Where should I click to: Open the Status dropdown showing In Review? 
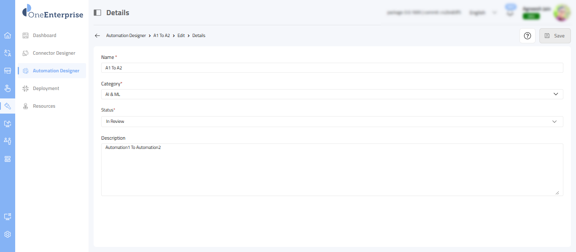tap(332, 122)
